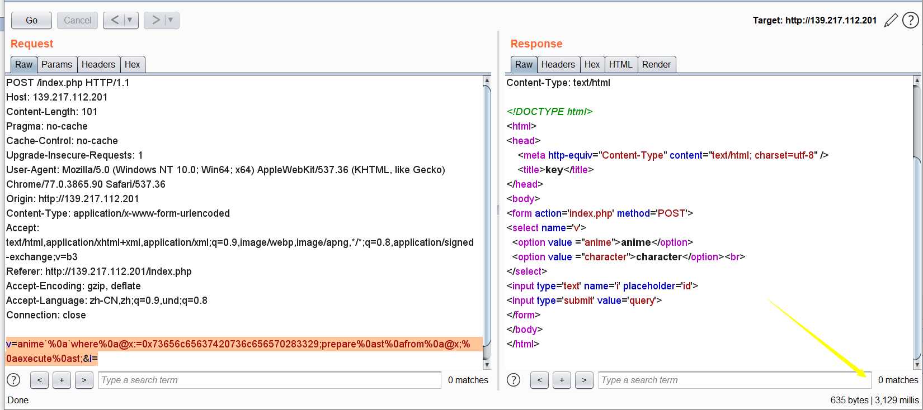The height and width of the screenshot is (410, 923).
Task: Click request search next match button
Action: pos(84,380)
